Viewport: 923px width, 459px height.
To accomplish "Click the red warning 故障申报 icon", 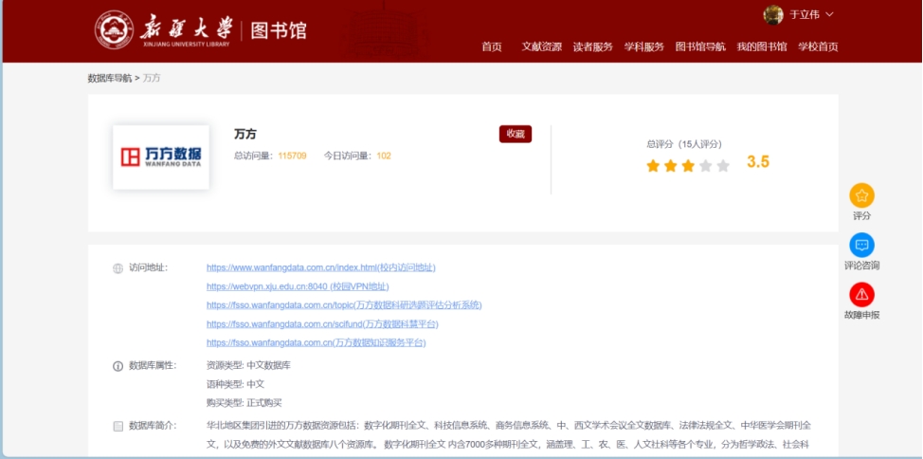I will 861,295.
